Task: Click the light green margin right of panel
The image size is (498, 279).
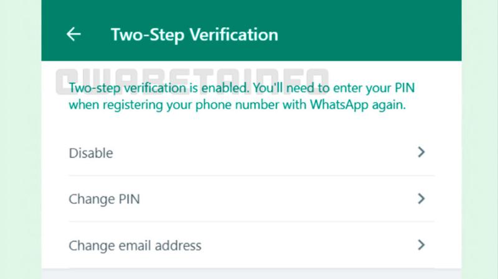Action: click(479, 155)
